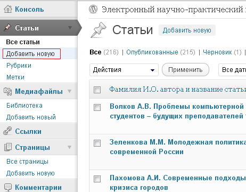Click the pushpin icon beside Статьи in sidebar
The width and height of the screenshot is (246, 192).
point(7,28)
